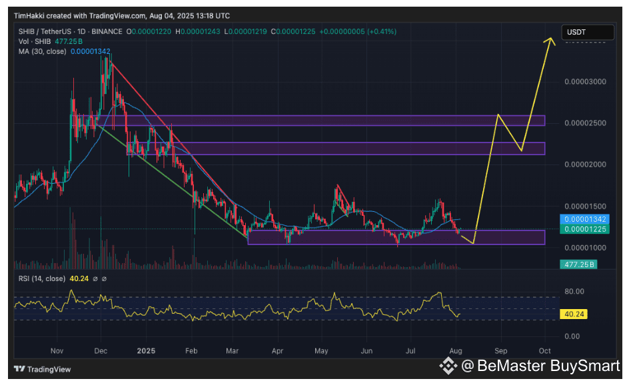This screenshot has width=625, height=383.
Task: Click the 0.00 RSI axis label
Action: click(x=572, y=336)
